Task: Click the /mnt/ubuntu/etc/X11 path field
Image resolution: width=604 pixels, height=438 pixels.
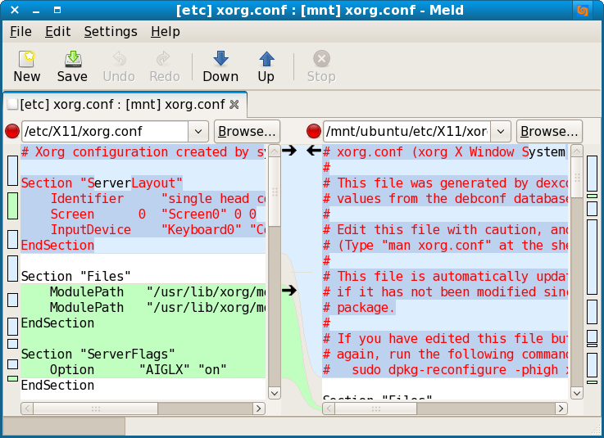Action: pos(406,131)
